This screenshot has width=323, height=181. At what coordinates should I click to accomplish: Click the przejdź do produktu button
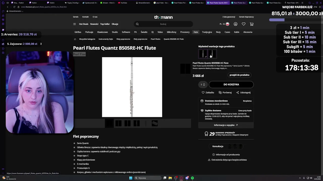(x=239, y=75)
